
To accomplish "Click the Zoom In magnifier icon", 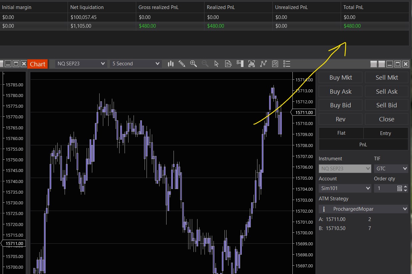I will pos(193,64).
